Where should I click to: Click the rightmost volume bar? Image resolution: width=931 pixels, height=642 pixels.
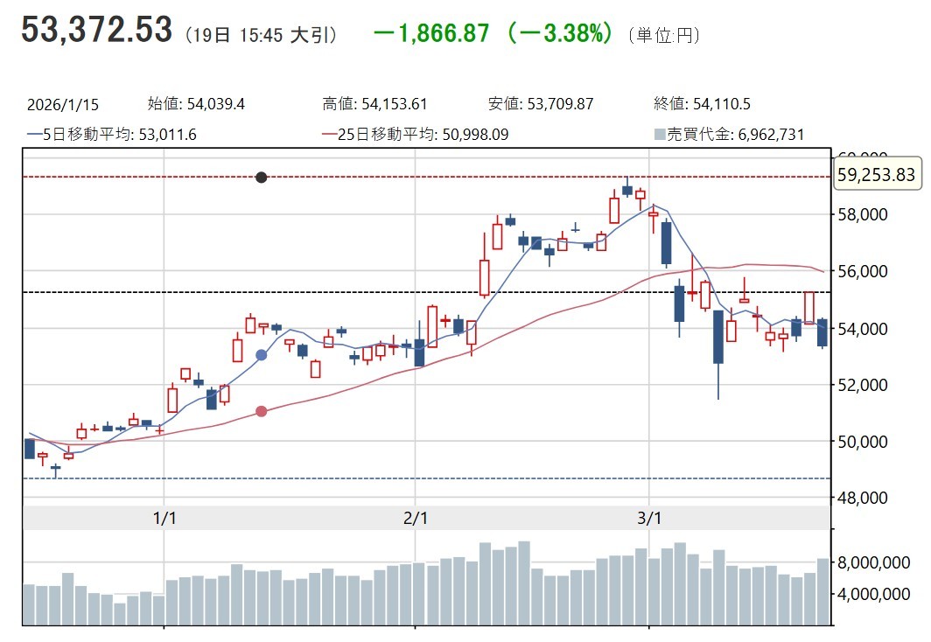(x=822, y=591)
